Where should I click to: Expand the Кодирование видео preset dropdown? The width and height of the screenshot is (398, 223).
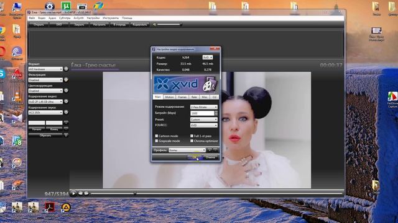[45, 102]
